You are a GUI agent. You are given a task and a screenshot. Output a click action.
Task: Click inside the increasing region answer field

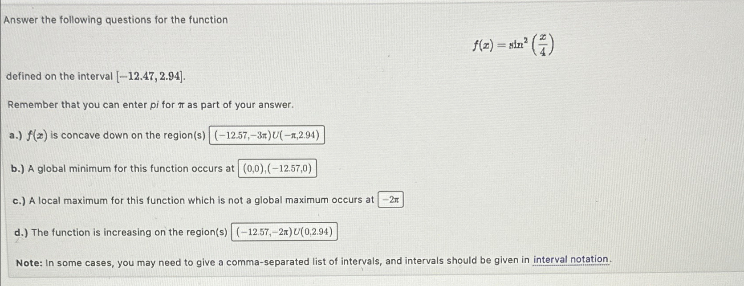[284, 232]
